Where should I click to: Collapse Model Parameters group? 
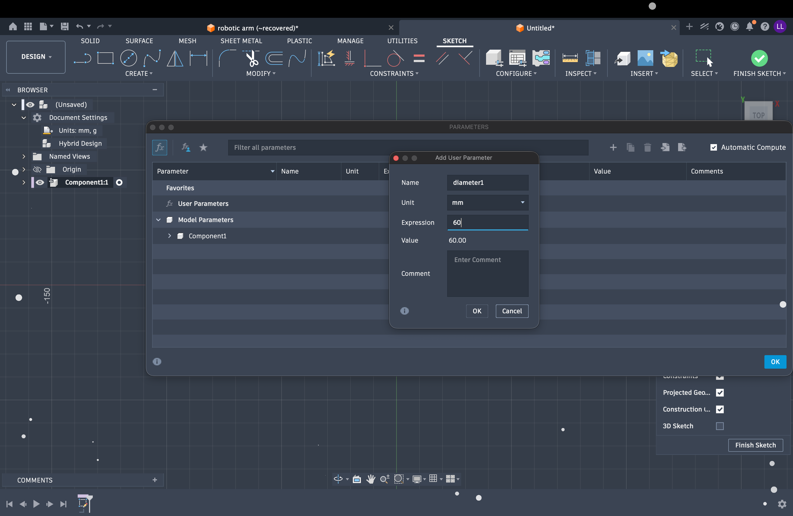[x=159, y=220]
